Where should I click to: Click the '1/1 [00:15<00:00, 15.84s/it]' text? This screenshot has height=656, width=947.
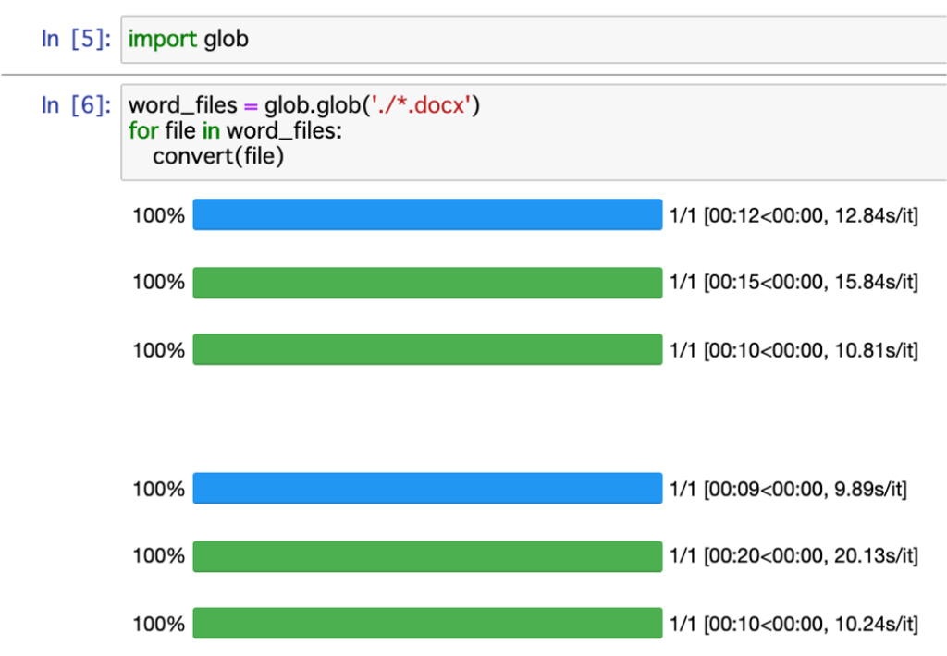click(791, 282)
